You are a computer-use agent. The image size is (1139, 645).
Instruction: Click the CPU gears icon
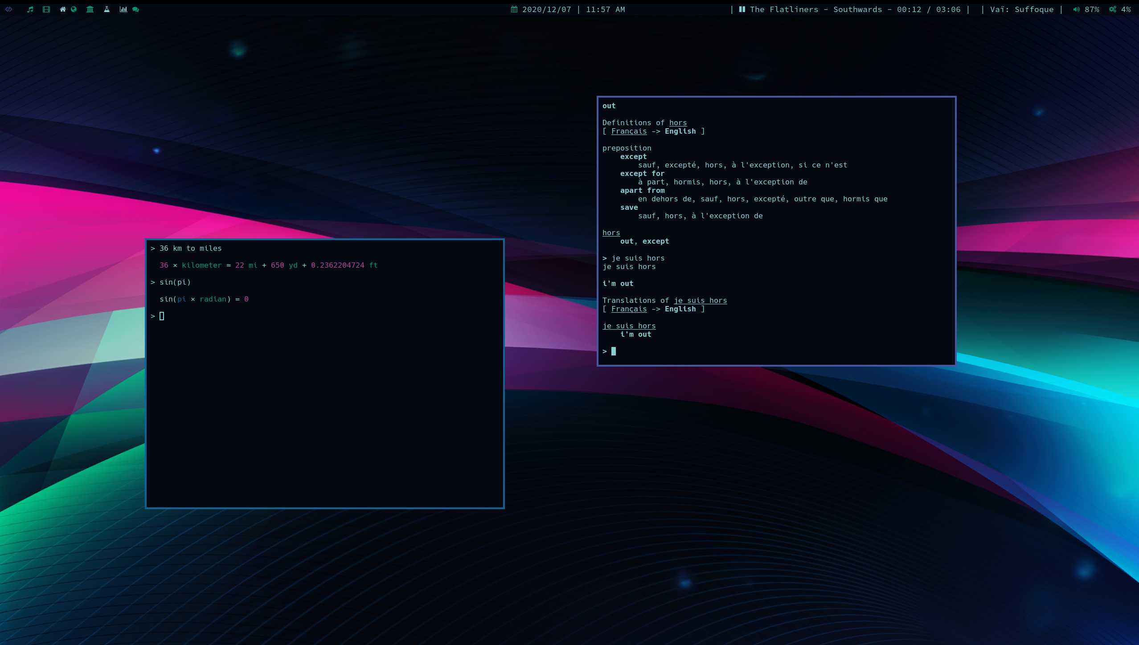pos(1113,9)
